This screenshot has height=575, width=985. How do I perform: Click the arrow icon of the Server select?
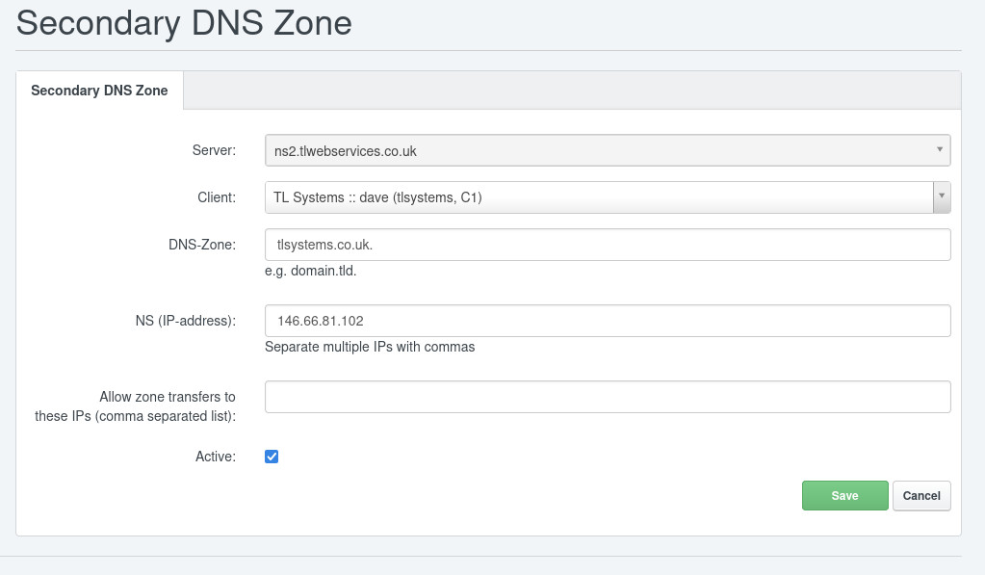click(940, 149)
